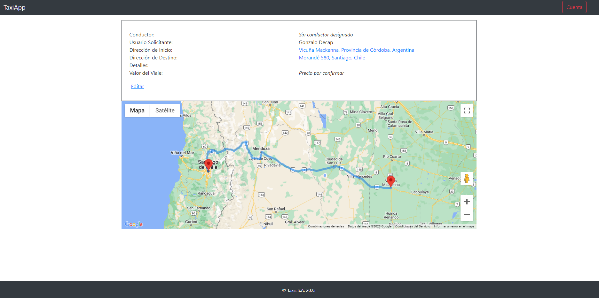
Task: Click the Rivadavia label on map
Action: (x=272, y=165)
